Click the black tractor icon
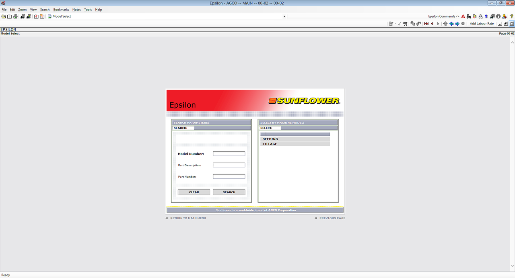Image resolution: width=515 pixels, height=278 pixels. point(469,16)
